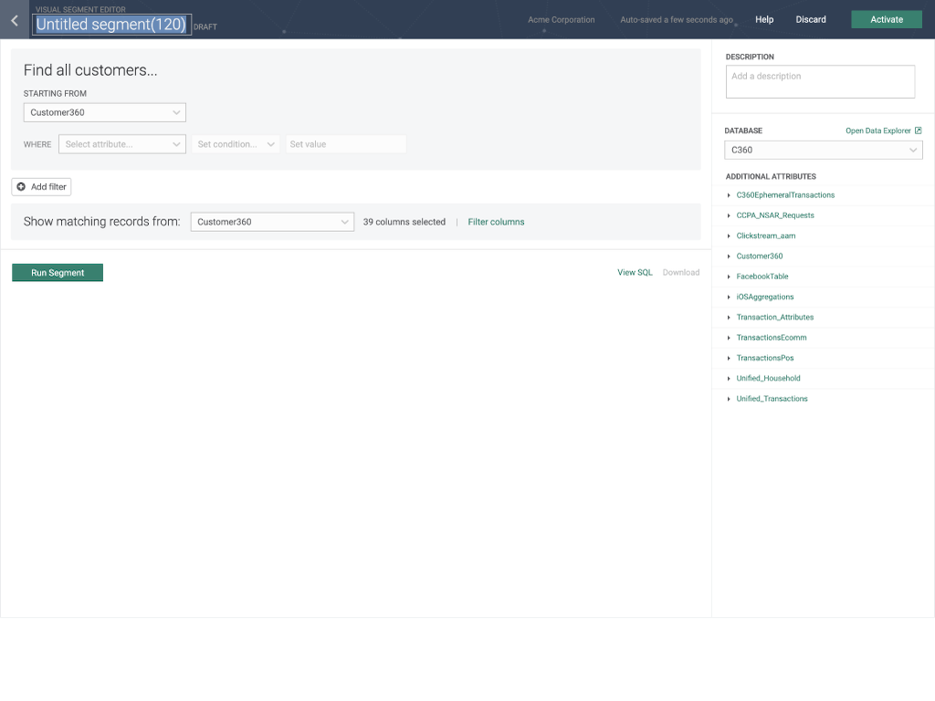The width and height of the screenshot is (935, 701).
Task: Open the Select attribute dropdown
Action: (x=122, y=144)
